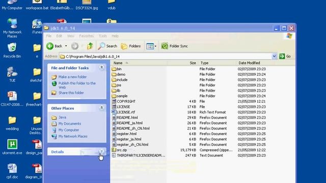
Task: Click Make a new folder
Action: point(72,77)
